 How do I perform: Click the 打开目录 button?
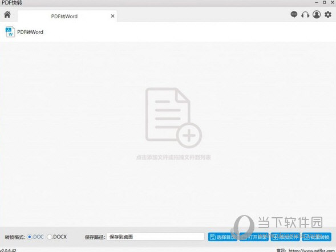[254, 237]
